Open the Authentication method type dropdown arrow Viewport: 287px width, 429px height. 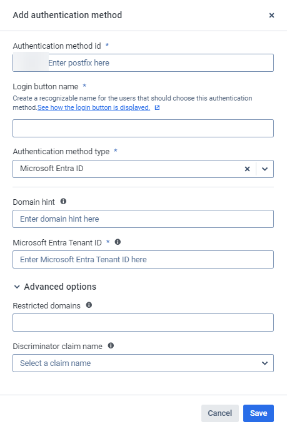coord(264,169)
